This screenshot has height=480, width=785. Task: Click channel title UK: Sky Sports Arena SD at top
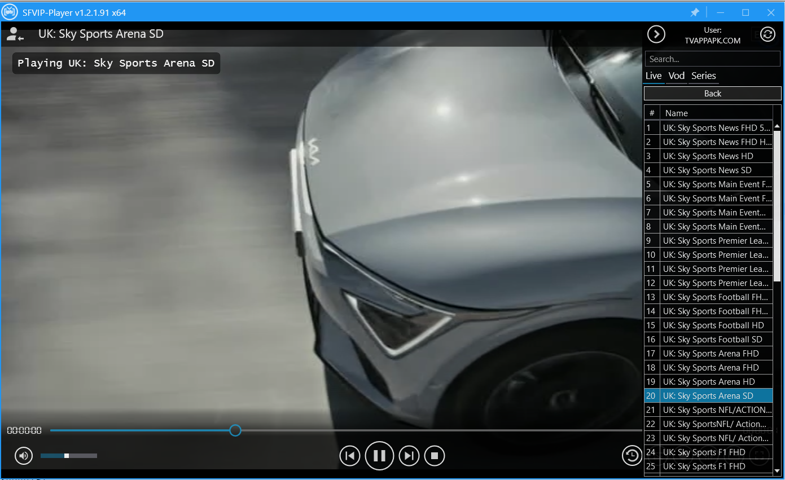coord(101,34)
